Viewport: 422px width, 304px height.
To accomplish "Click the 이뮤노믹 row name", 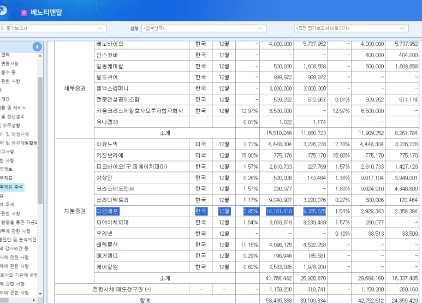I will point(107,144).
